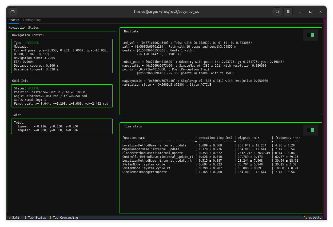Click the Navigation Control info box
The height and width of the screenshot is (227, 333).
pos(62,56)
